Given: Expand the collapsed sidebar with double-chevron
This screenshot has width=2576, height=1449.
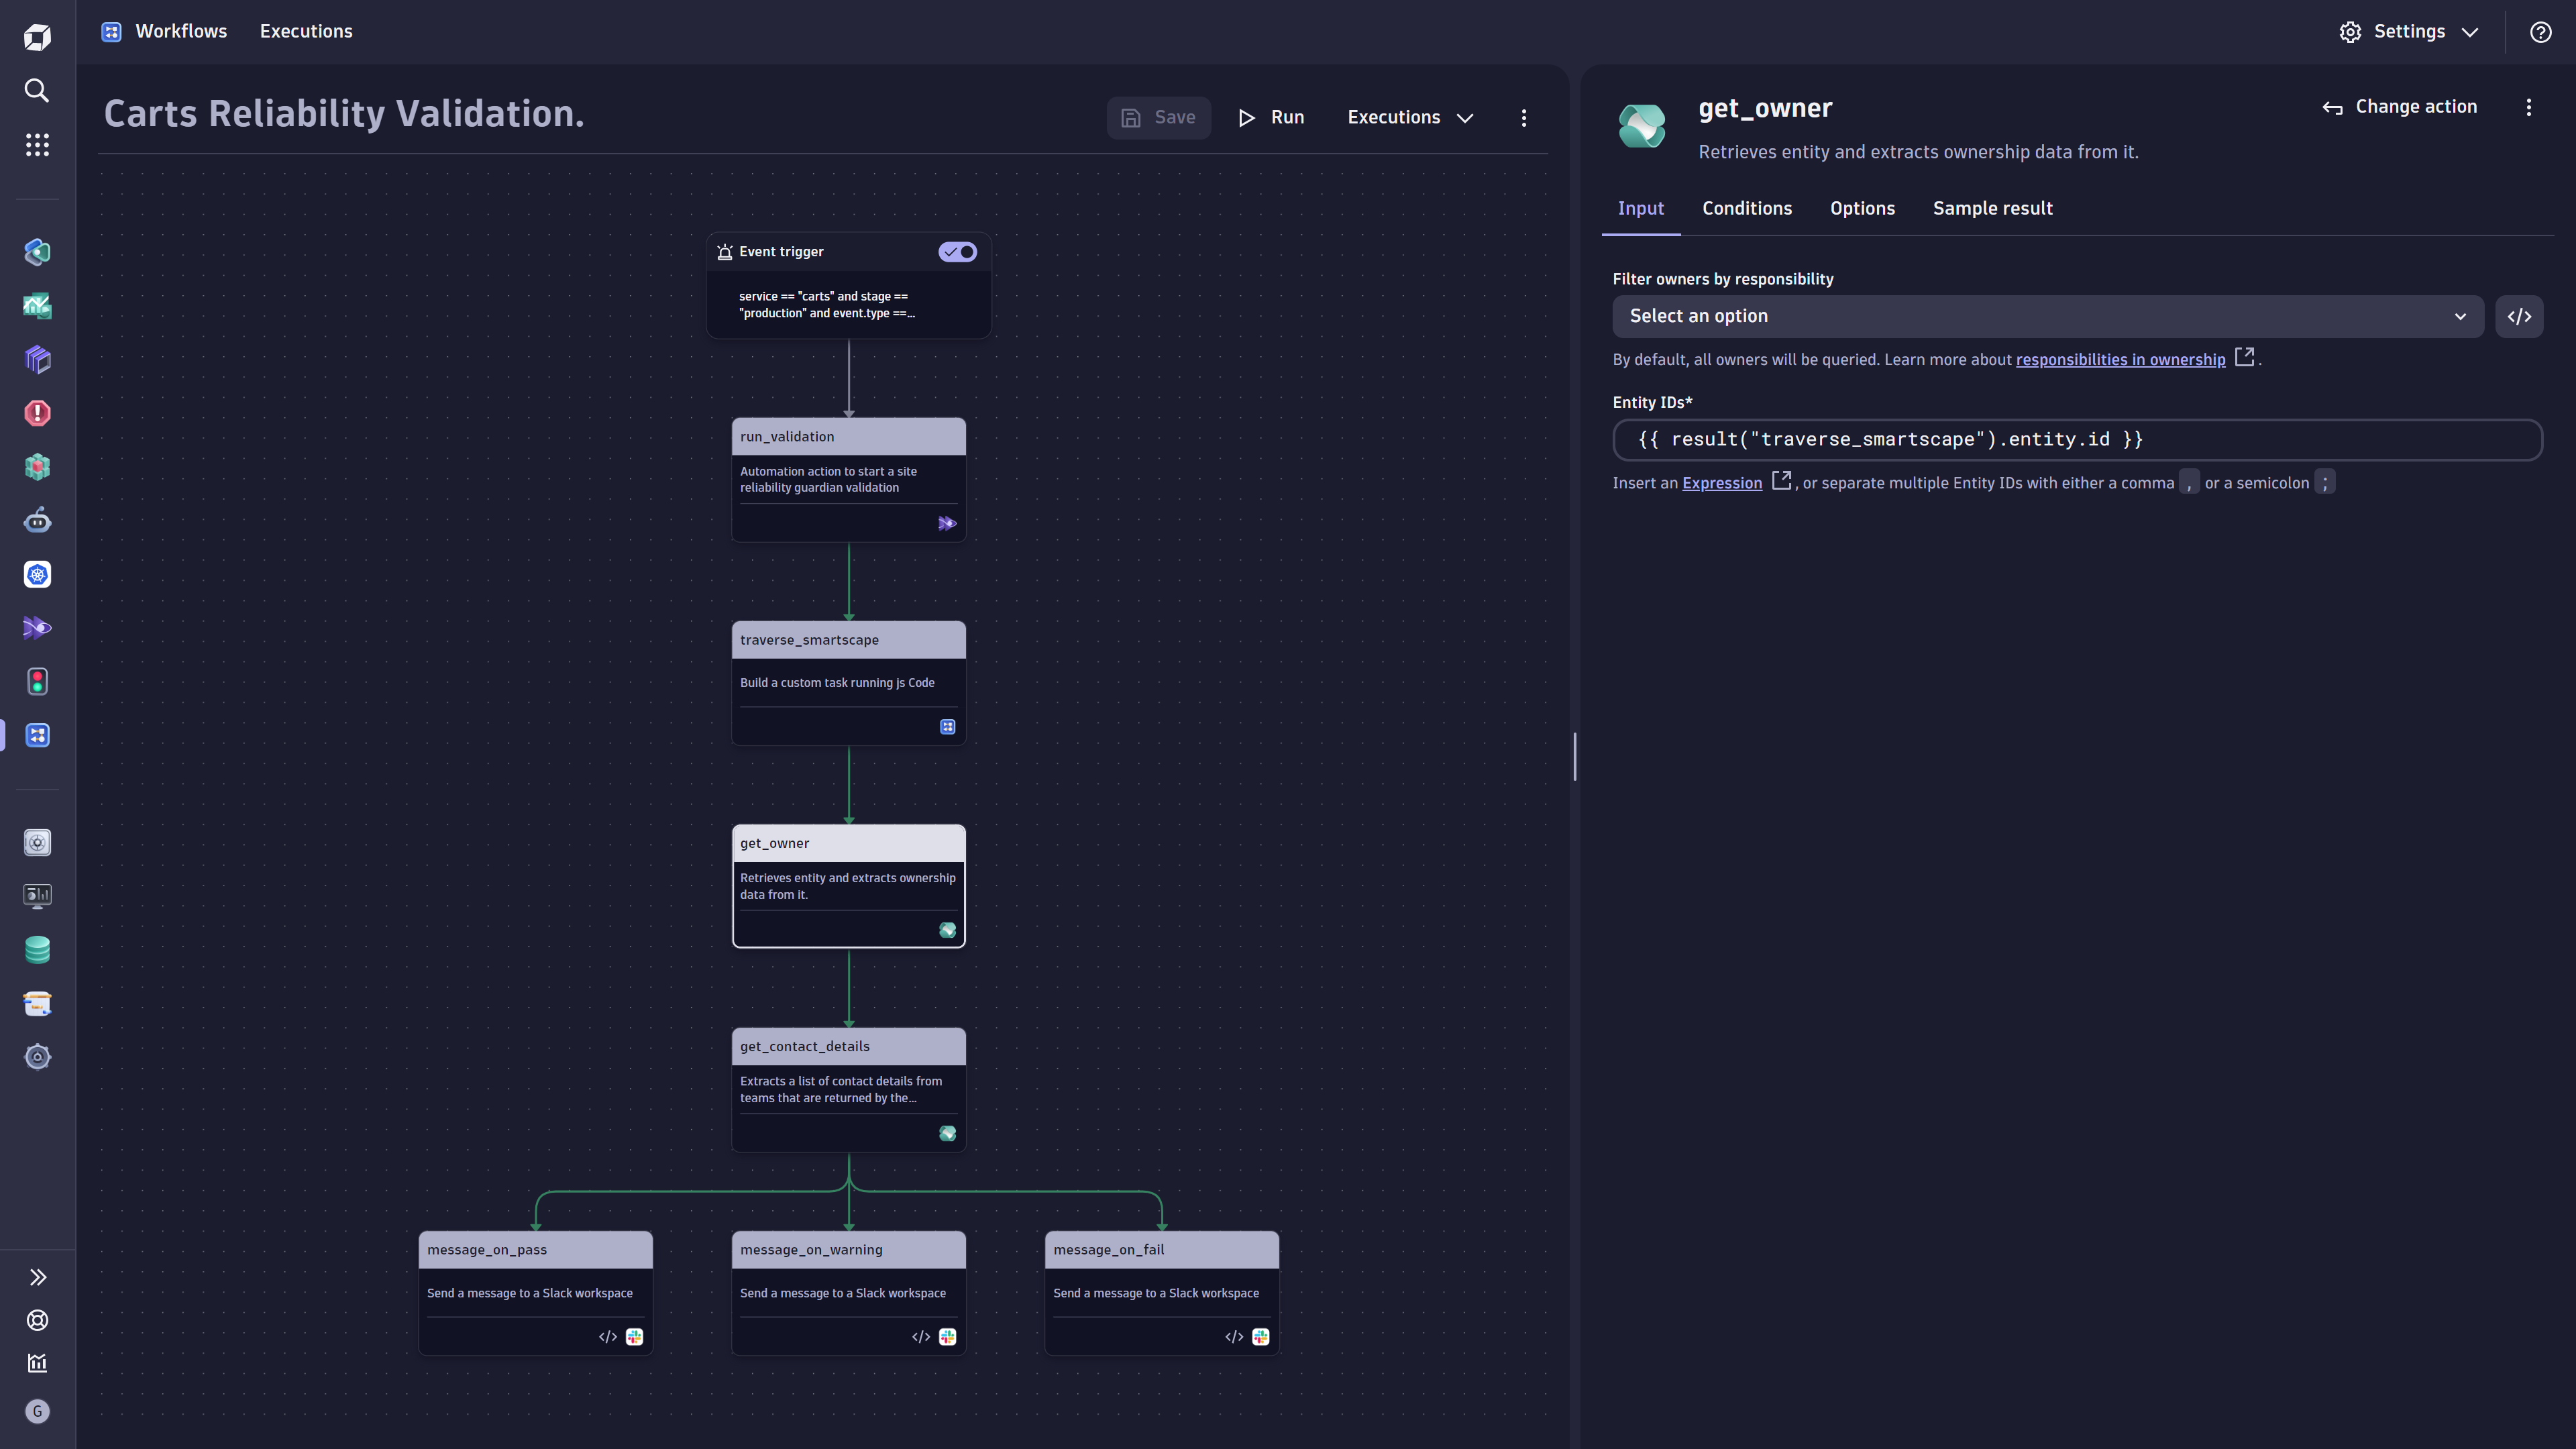Looking at the screenshot, I should tap(38, 1277).
